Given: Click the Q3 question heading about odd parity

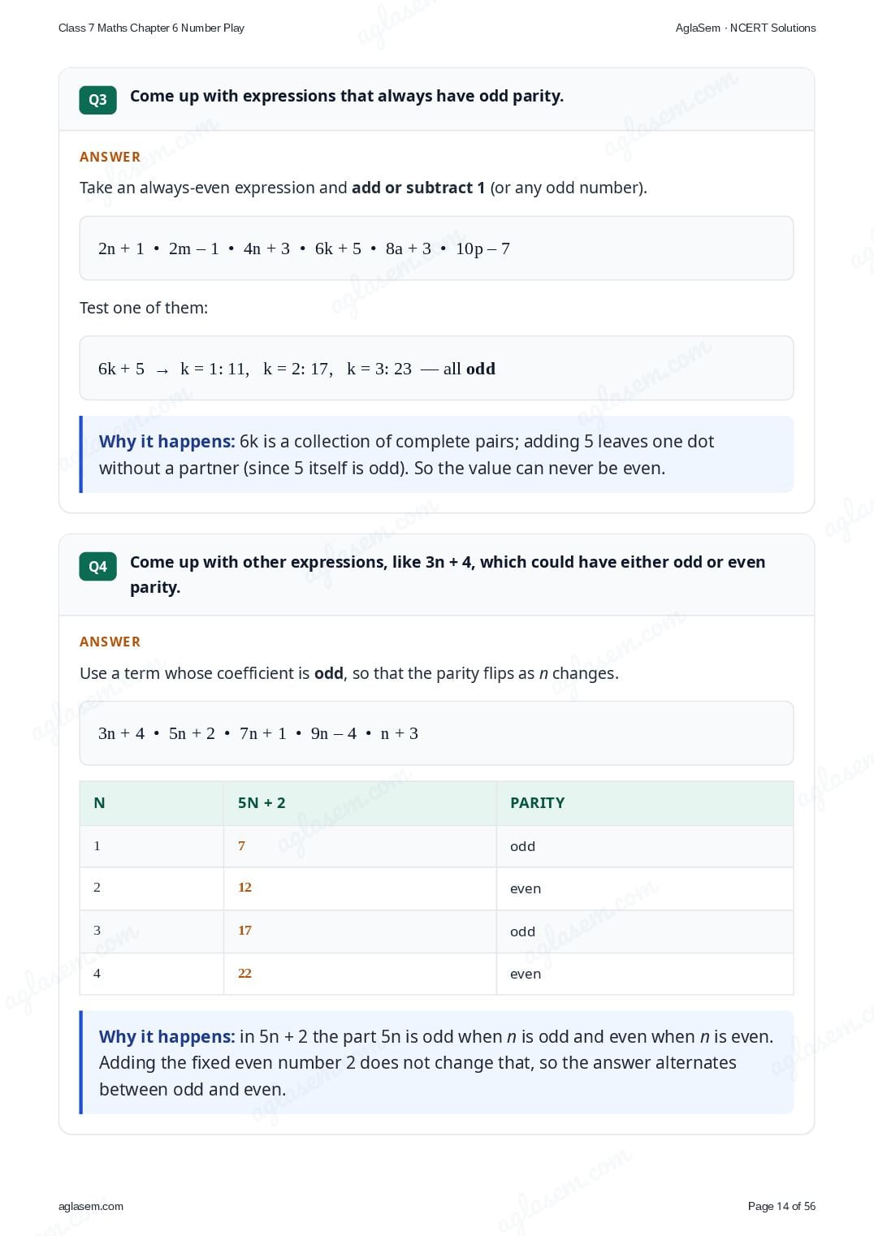Looking at the screenshot, I should click(347, 96).
